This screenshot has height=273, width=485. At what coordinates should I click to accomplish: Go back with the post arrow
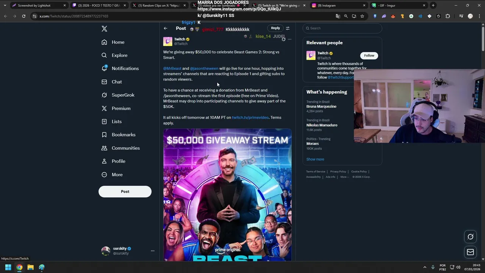coord(166,28)
